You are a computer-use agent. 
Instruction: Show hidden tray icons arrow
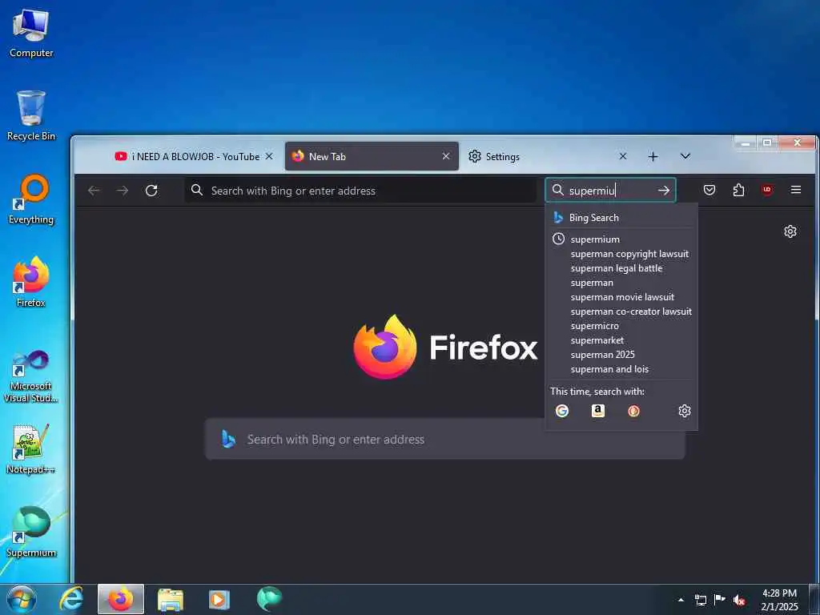(x=681, y=601)
